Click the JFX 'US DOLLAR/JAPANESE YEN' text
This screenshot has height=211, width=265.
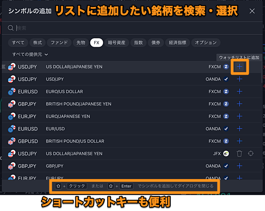click(x=74, y=154)
